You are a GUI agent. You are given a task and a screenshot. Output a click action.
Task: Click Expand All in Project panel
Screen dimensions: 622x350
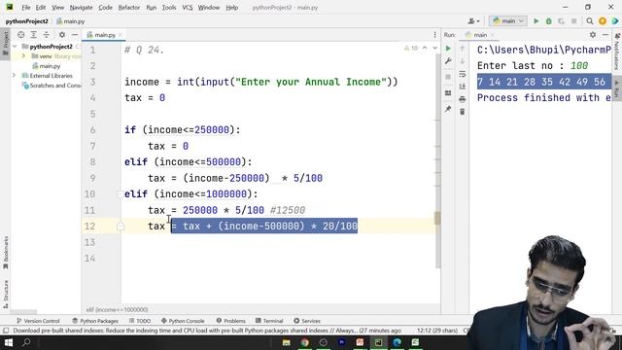34,35
